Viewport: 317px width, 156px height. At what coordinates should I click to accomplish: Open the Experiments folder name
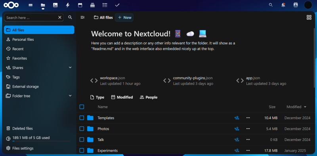point(107,150)
